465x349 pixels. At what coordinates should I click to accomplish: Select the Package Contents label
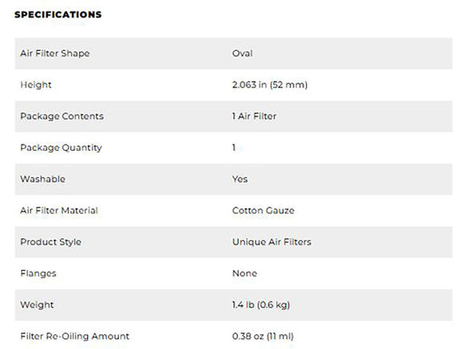62,116
